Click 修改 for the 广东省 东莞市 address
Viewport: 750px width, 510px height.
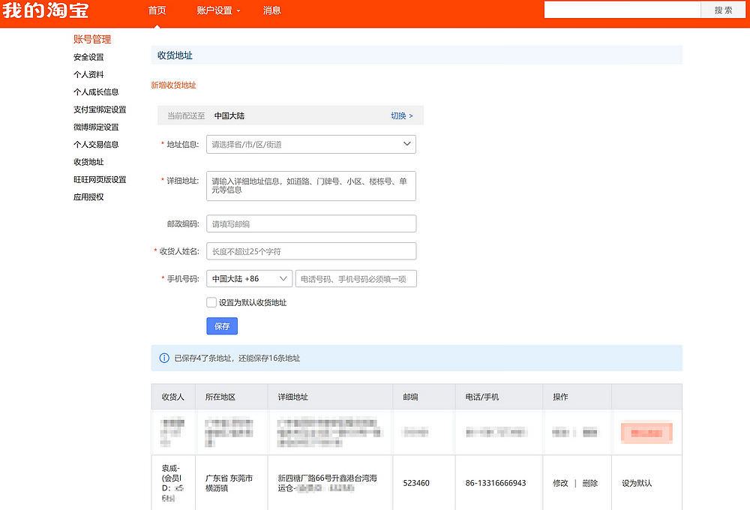point(560,483)
